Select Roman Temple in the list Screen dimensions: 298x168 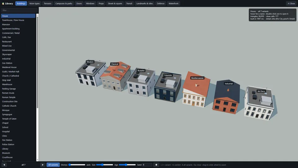click(x=18, y=97)
